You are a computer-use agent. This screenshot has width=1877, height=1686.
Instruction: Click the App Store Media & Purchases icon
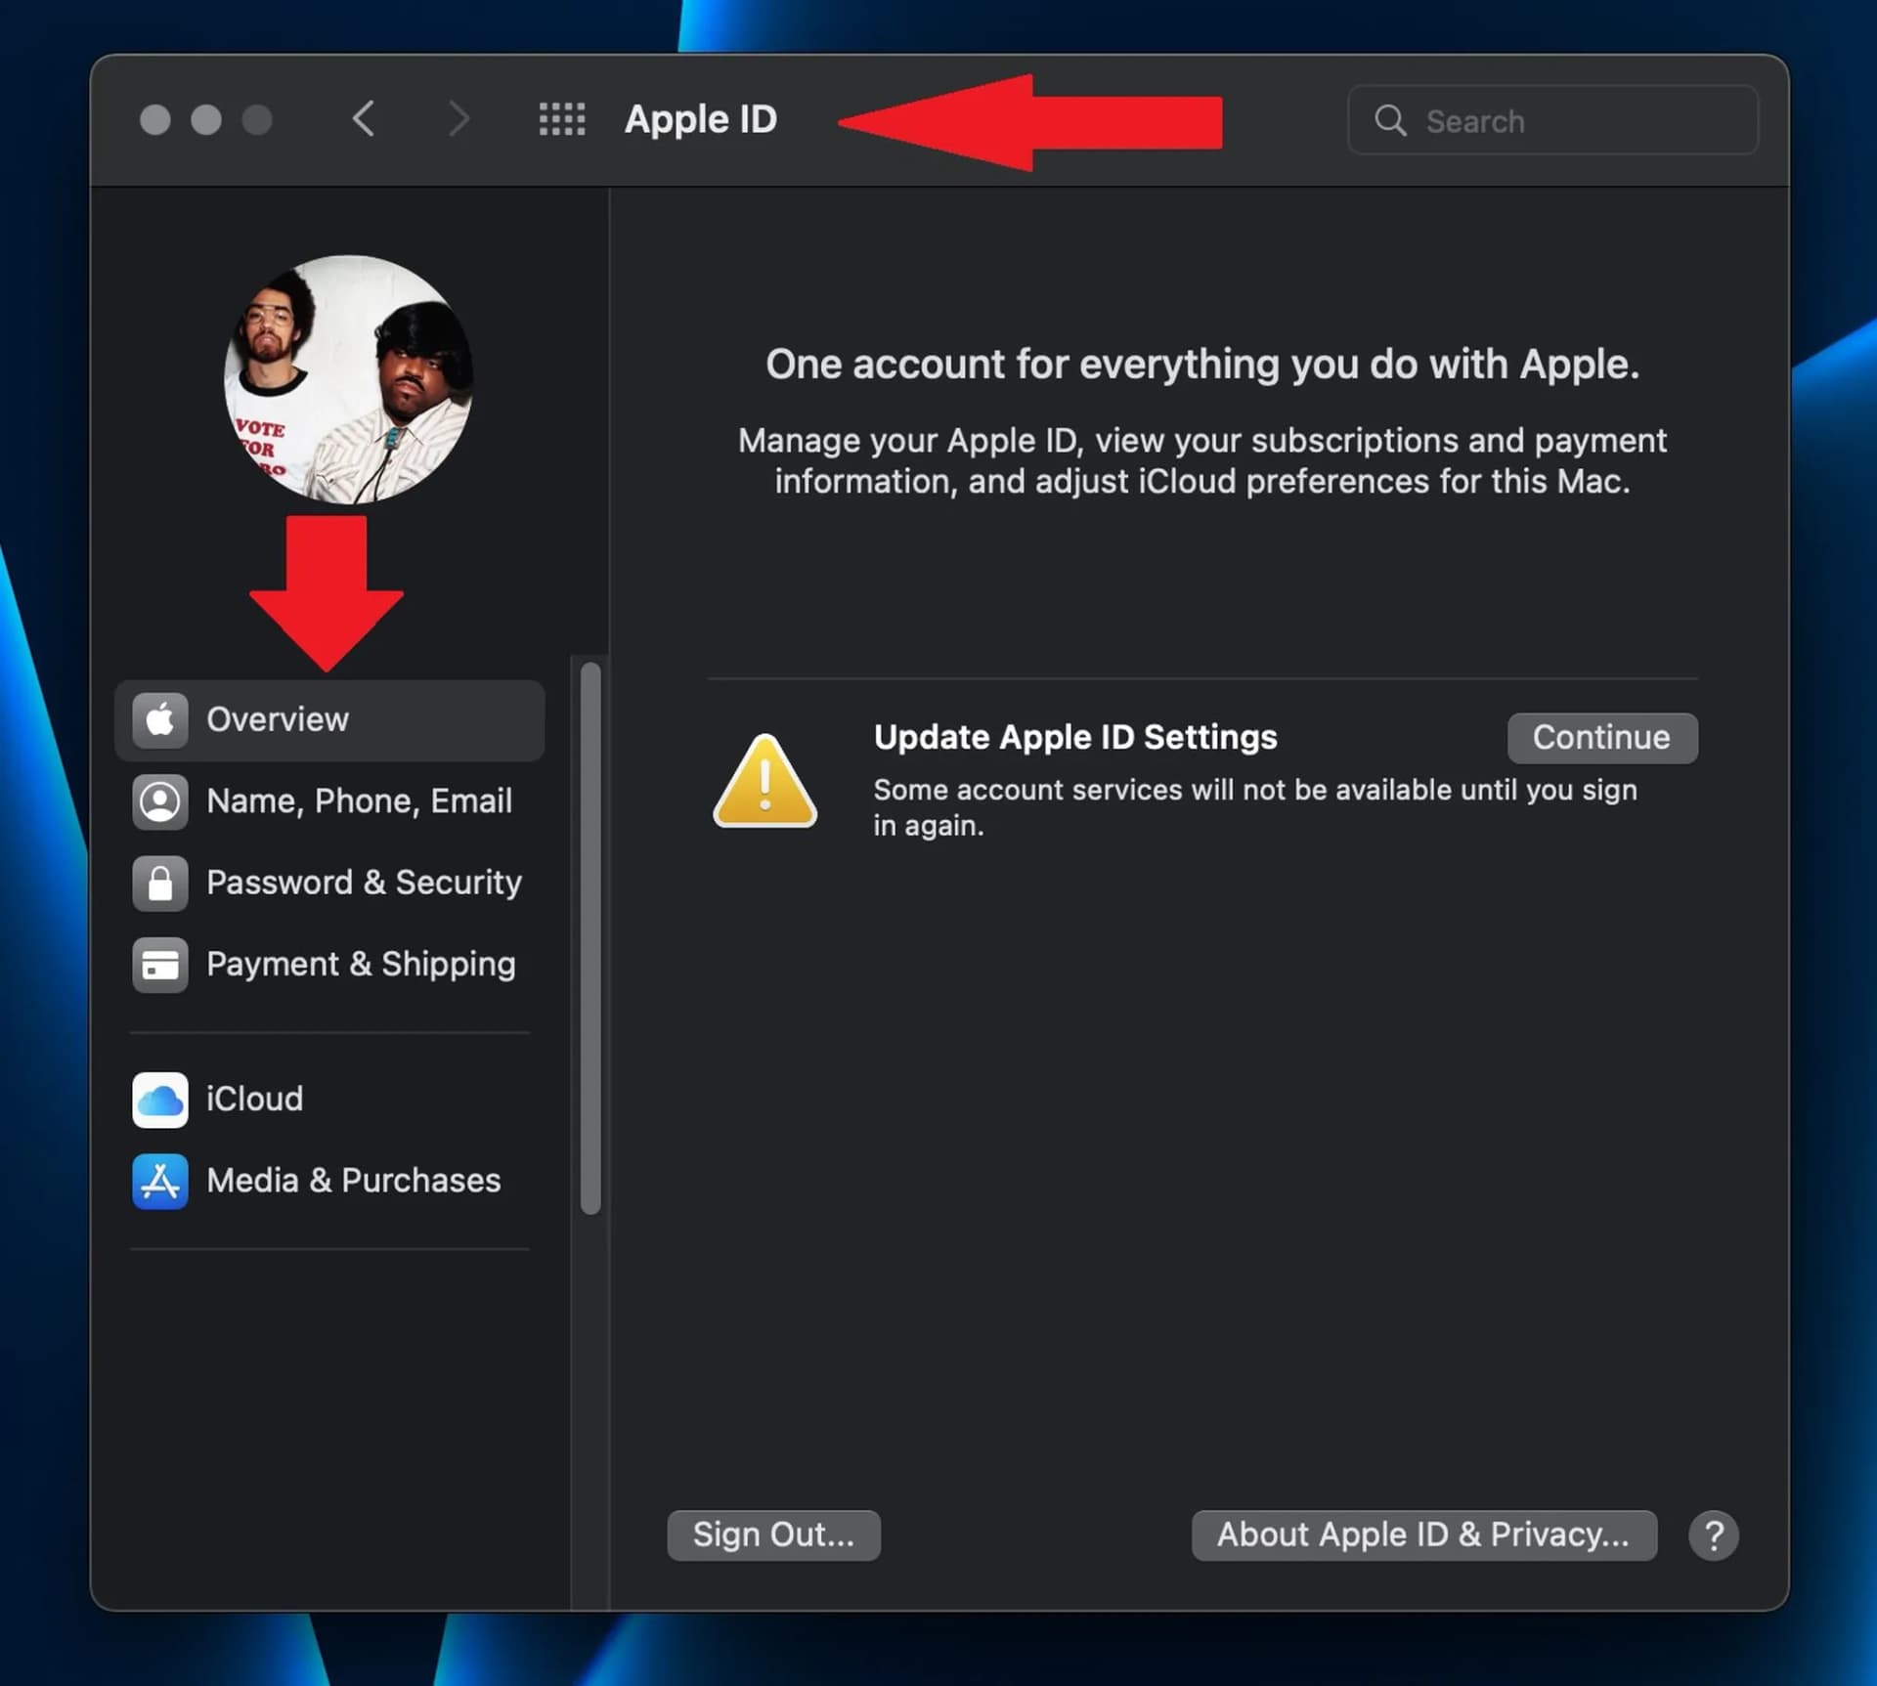160,1181
